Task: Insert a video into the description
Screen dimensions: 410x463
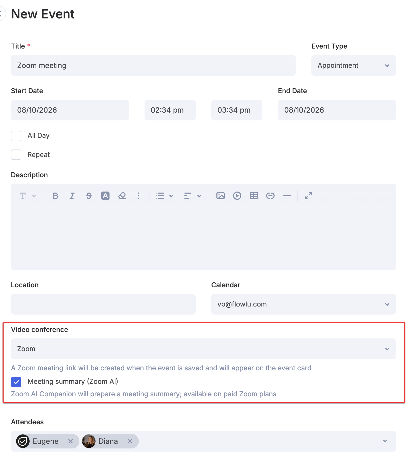Action: 237,196
